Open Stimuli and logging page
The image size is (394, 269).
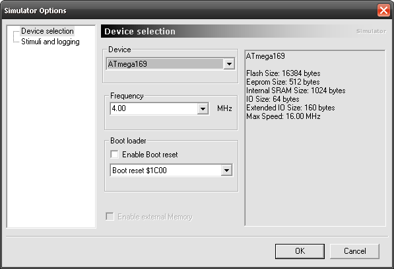pyautogui.click(x=50, y=42)
